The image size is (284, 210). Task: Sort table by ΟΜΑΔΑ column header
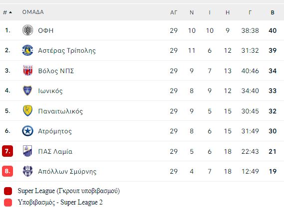(x=33, y=12)
